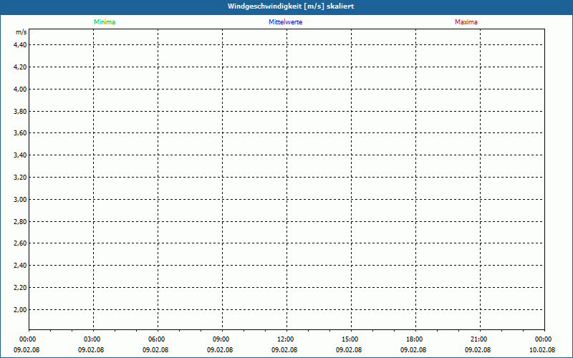Select the 4,40 y-axis value
Image resolution: width=573 pixels, height=358 pixels.
click(x=20, y=45)
